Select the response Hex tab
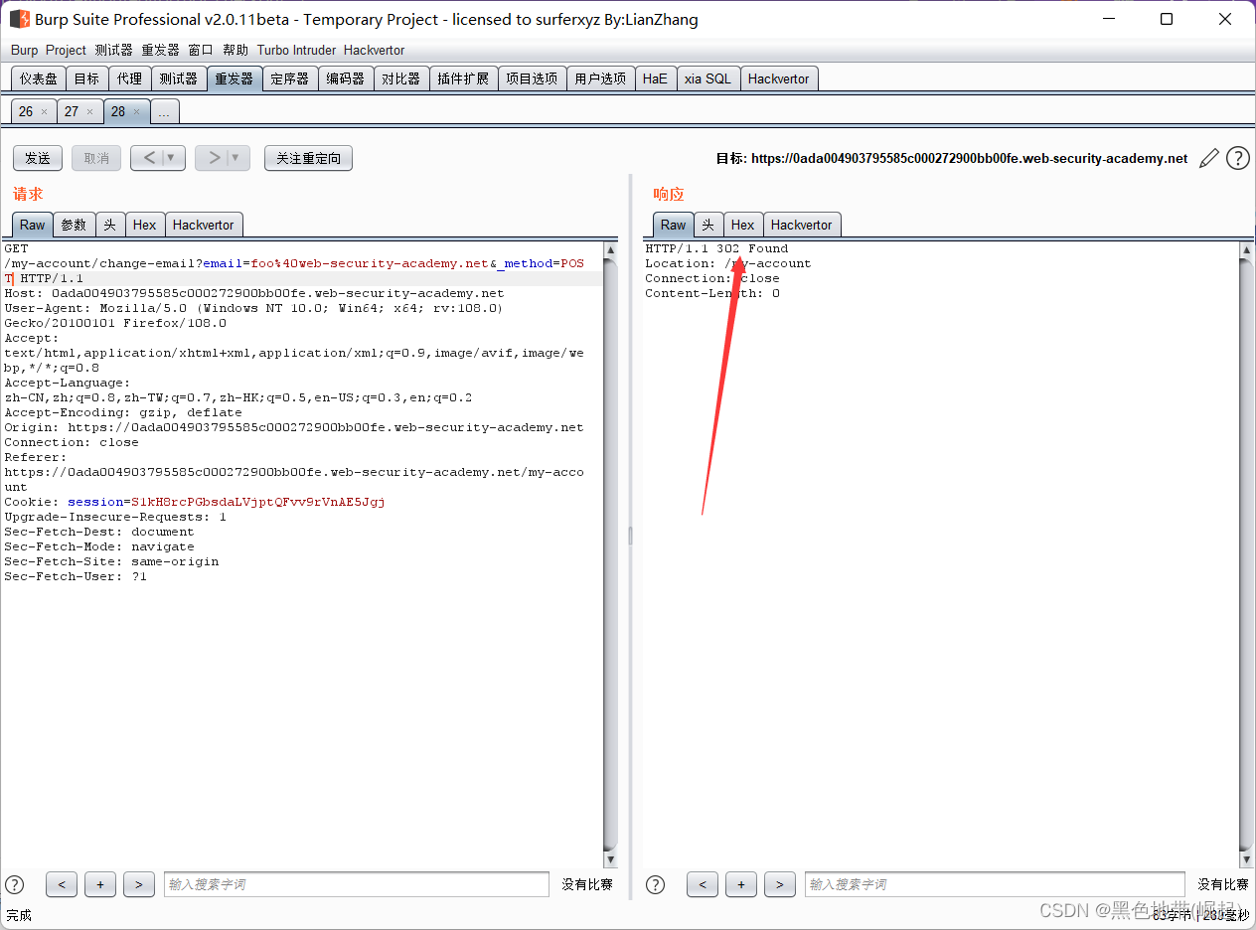The image size is (1256, 930). [743, 225]
